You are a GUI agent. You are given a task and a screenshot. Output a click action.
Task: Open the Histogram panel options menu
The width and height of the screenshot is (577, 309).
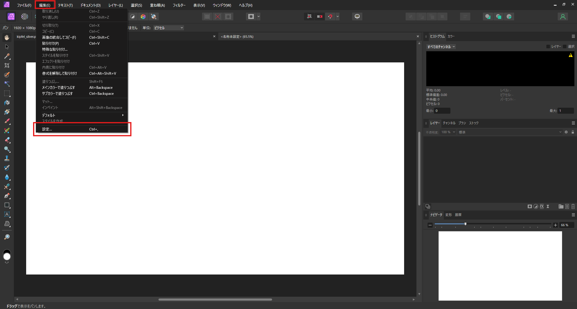point(573,36)
